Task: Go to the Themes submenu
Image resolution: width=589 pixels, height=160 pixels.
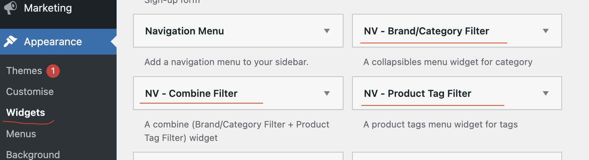Action: tap(24, 71)
